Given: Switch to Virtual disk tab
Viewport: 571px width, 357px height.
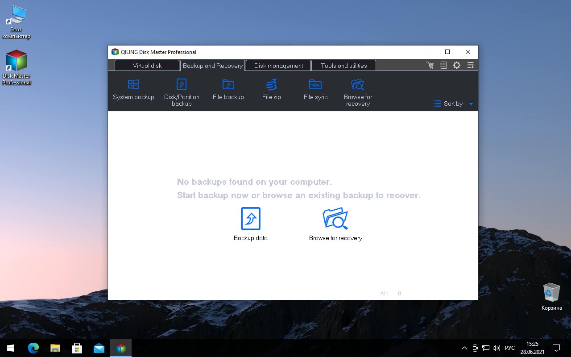Looking at the screenshot, I should tap(147, 66).
